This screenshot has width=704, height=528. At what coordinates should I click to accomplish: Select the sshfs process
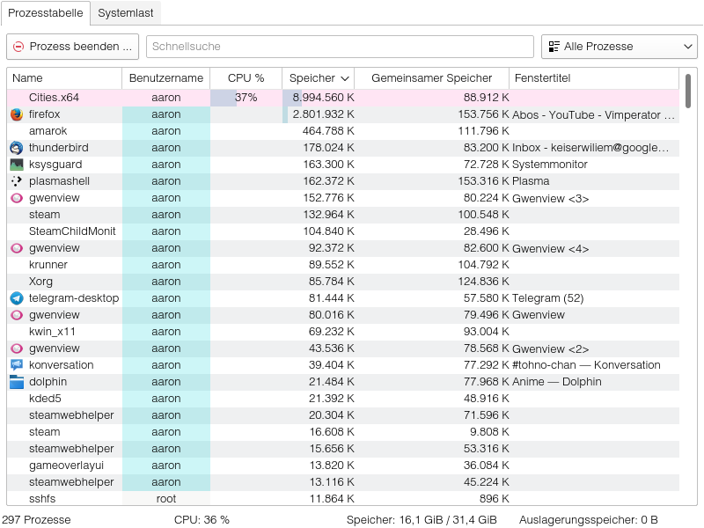[343, 499]
